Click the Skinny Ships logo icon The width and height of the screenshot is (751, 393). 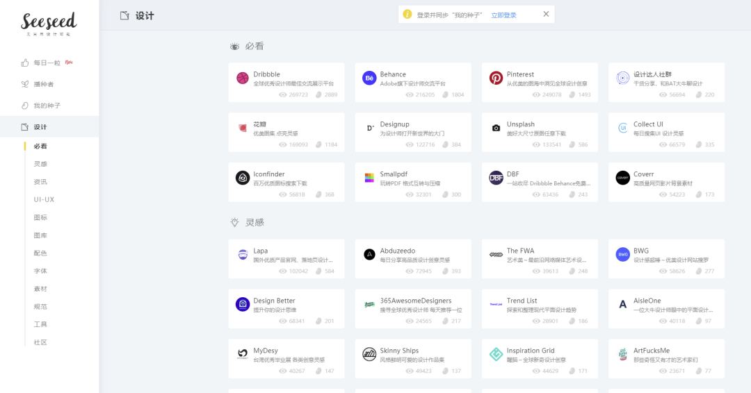coord(369,354)
